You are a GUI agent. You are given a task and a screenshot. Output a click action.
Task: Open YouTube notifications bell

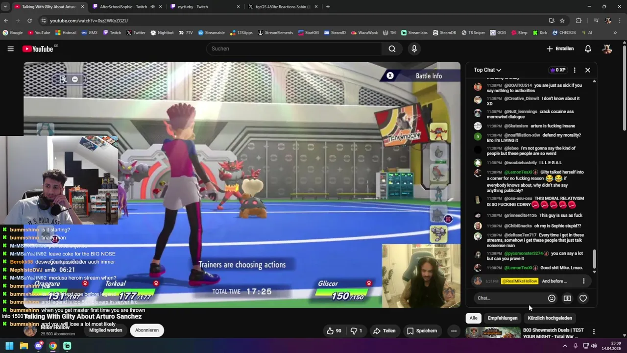pyautogui.click(x=588, y=49)
